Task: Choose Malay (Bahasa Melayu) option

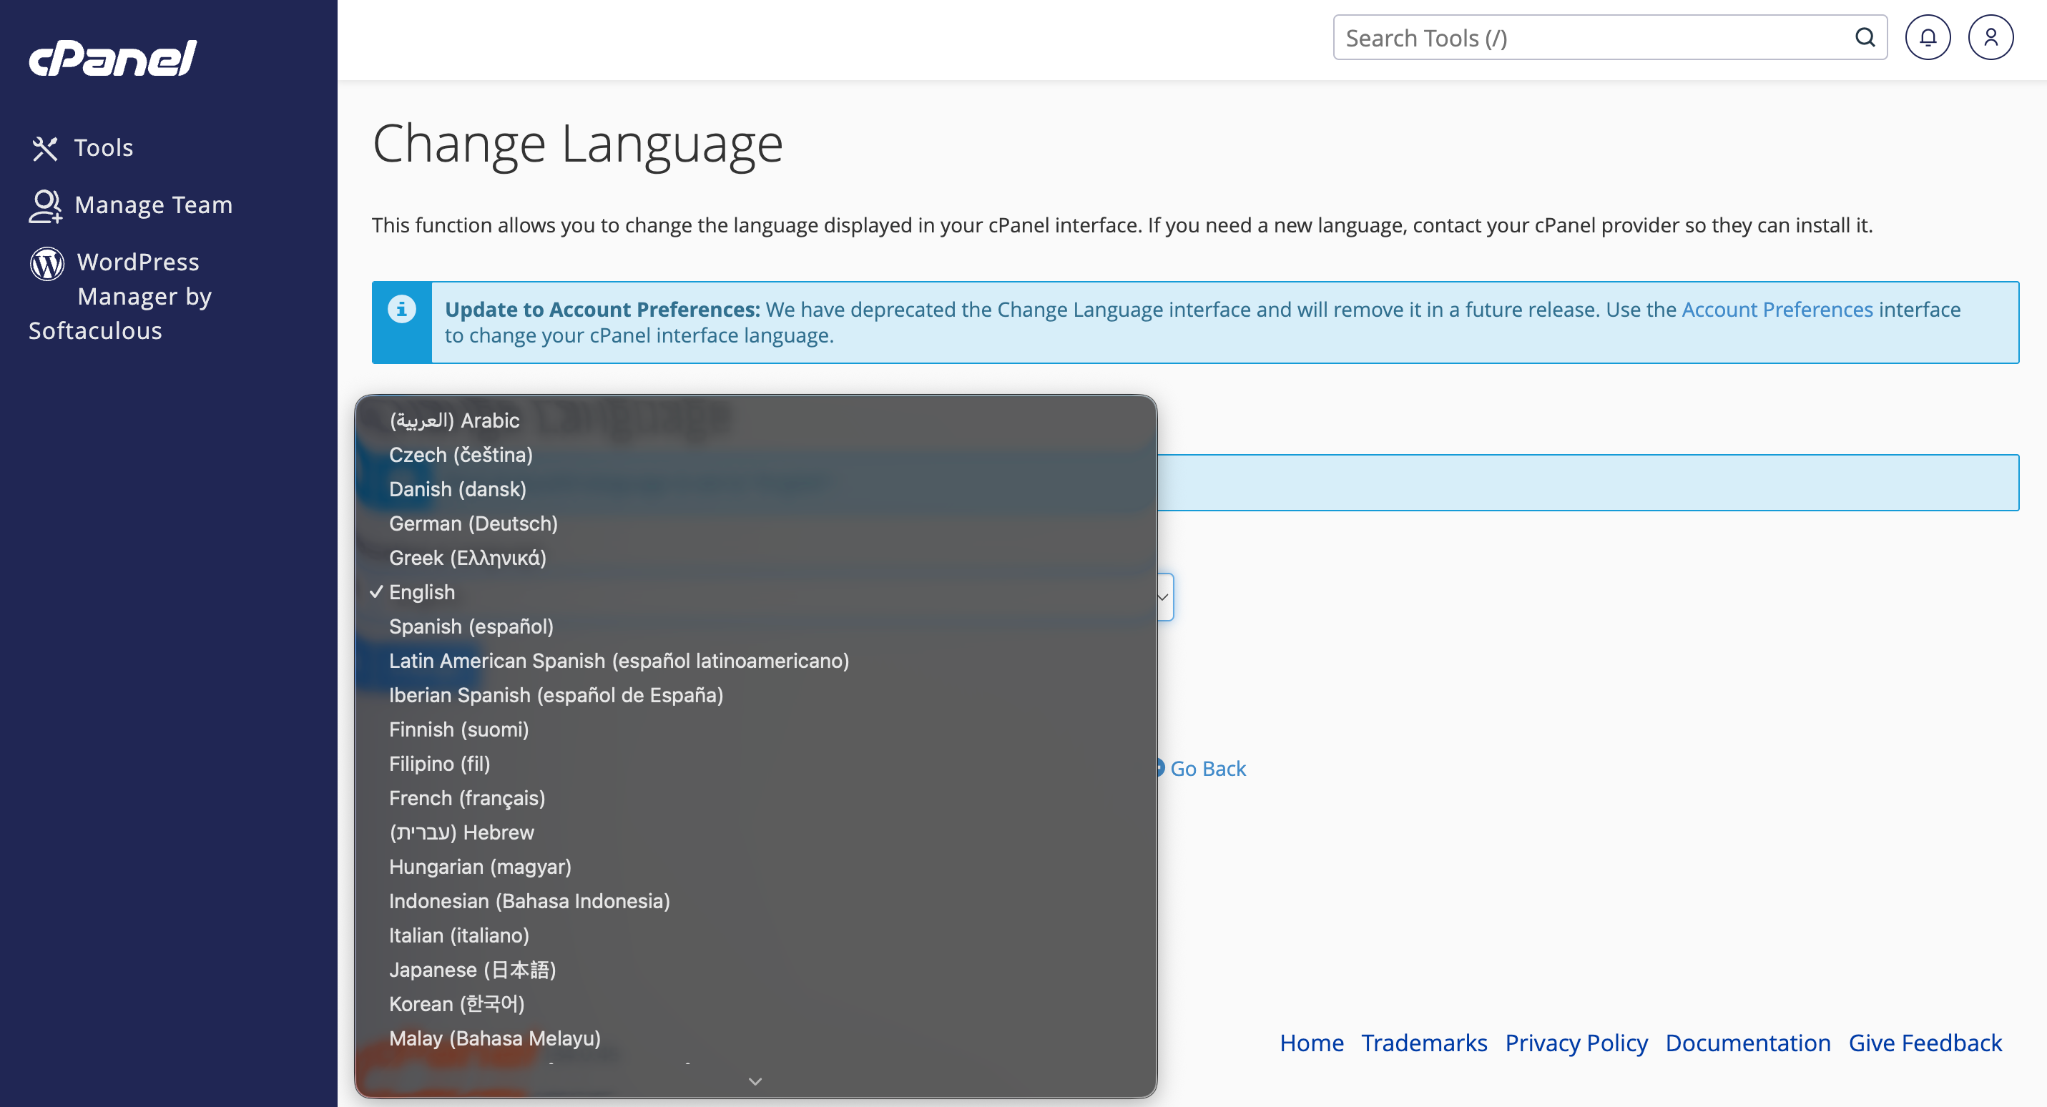Action: 755,1038
